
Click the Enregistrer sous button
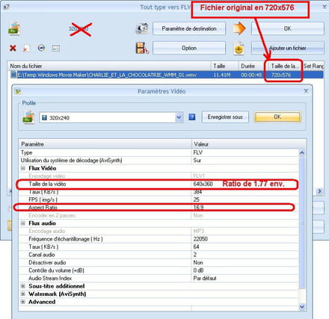click(225, 117)
